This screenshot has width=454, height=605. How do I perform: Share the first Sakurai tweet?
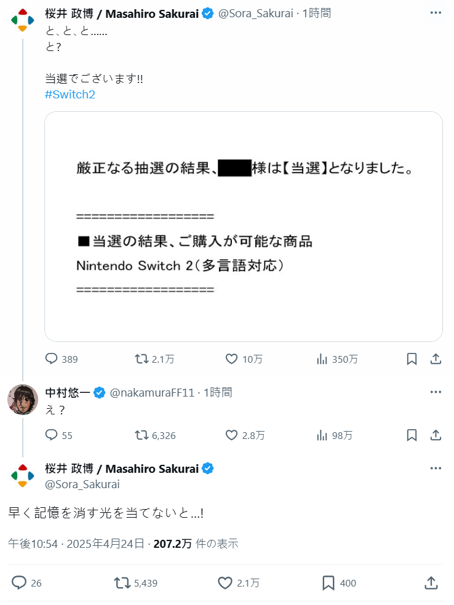tap(435, 359)
